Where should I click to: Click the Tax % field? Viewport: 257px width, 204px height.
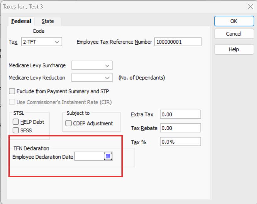180,141
